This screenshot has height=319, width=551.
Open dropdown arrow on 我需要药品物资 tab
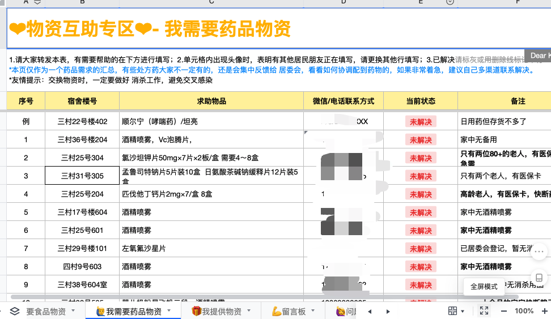point(169,311)
